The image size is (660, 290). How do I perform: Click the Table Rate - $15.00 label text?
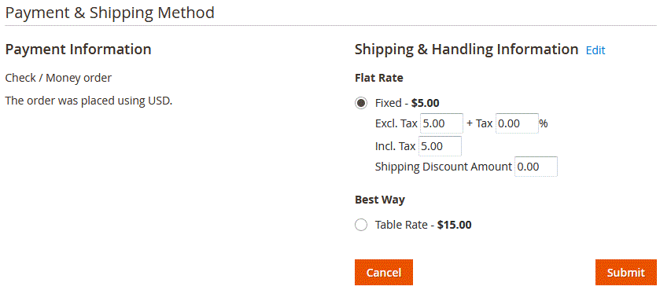(423, 225)
